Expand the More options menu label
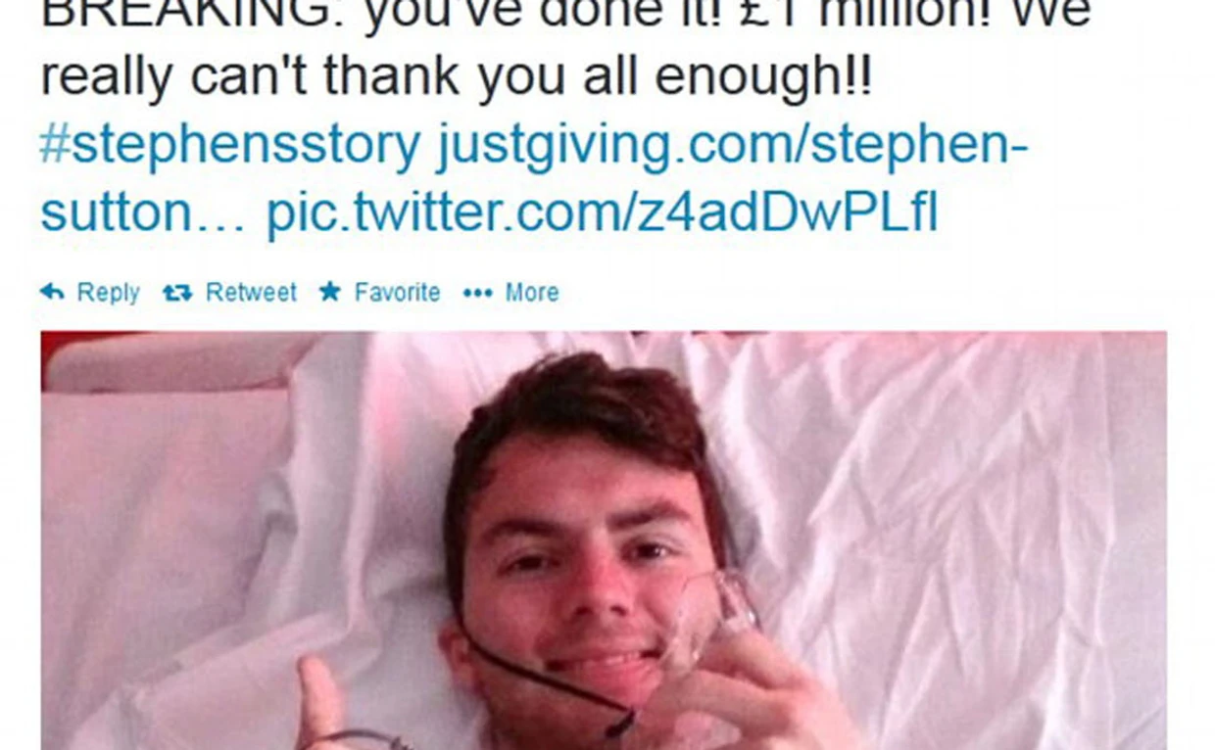Screen dimensions: 1215x750 pos(532,292)
